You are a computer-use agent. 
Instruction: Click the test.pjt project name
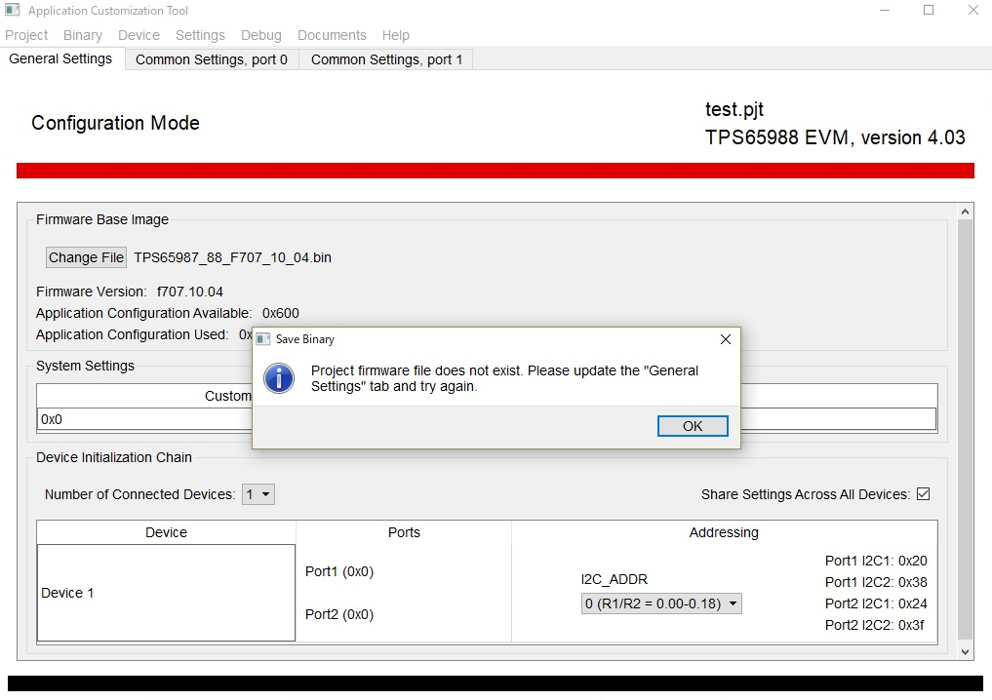(734, 109)
